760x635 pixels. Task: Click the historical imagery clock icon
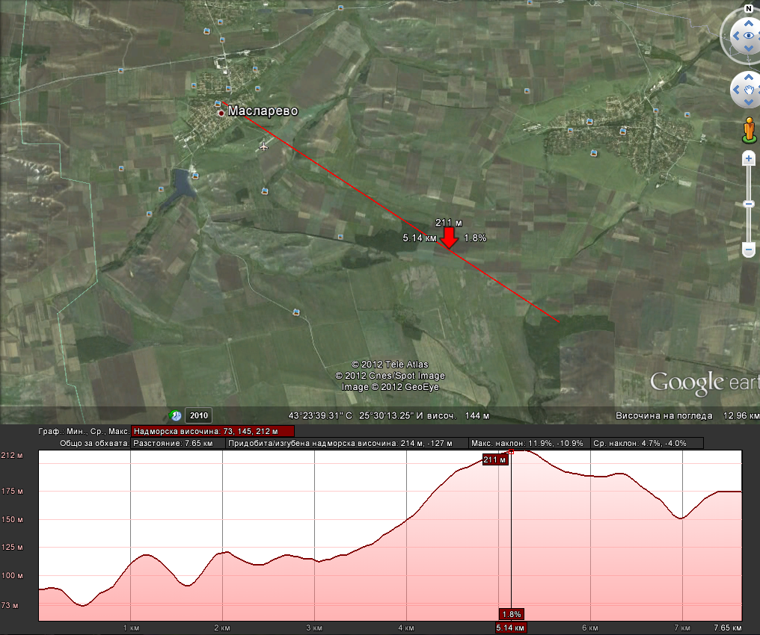tap(176, 415)
